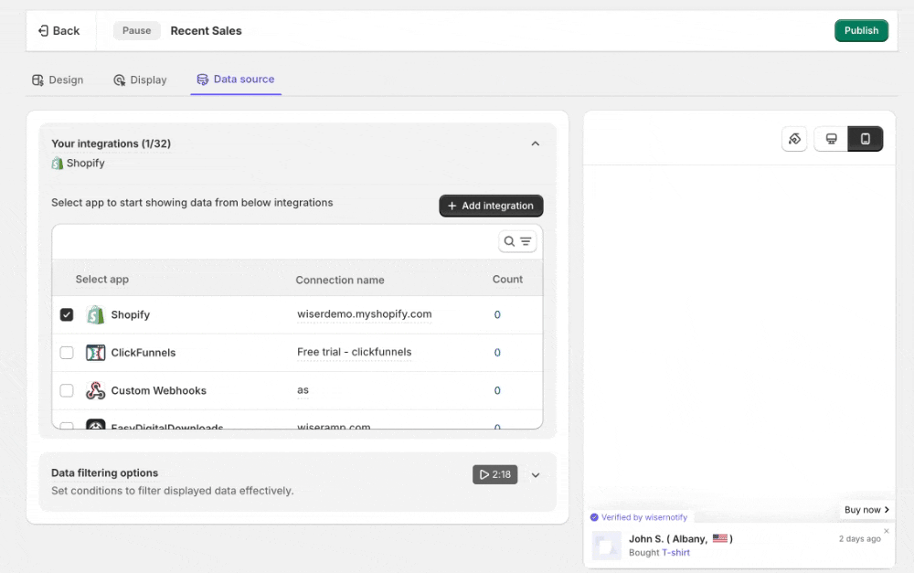
Task: Click the ClickFunnels row count value
Action: click(497, 353)
